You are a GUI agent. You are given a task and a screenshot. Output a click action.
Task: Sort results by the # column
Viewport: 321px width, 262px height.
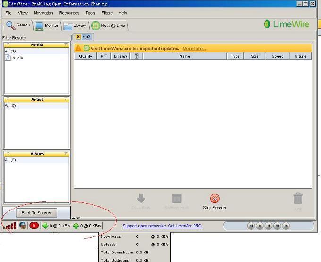pyautogui.click(x=103, y=56)
